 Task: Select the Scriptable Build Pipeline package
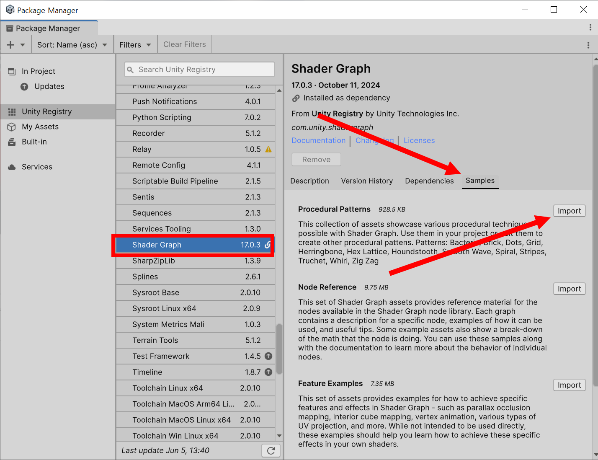(x=195, y=181)
